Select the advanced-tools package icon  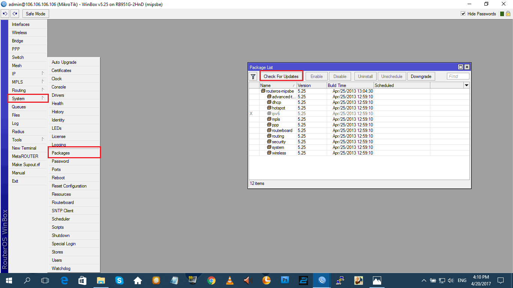(269, 97)
